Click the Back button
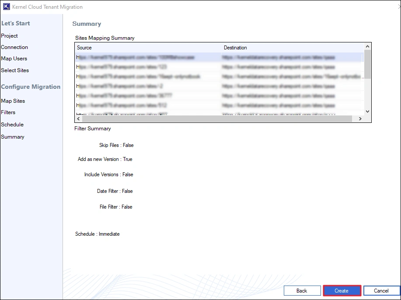The height and width of the screenshot is (300, 401). coord(302,291)
